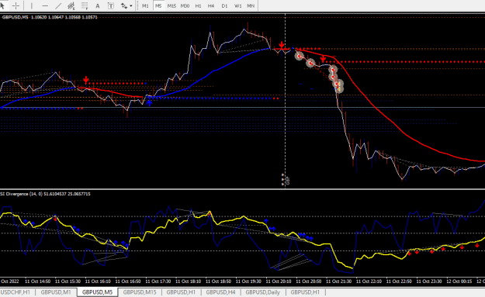This screenshot has height=297, width=485.
Task: Click the '11 Oct 22:50' time axis label
Action: 399,281
